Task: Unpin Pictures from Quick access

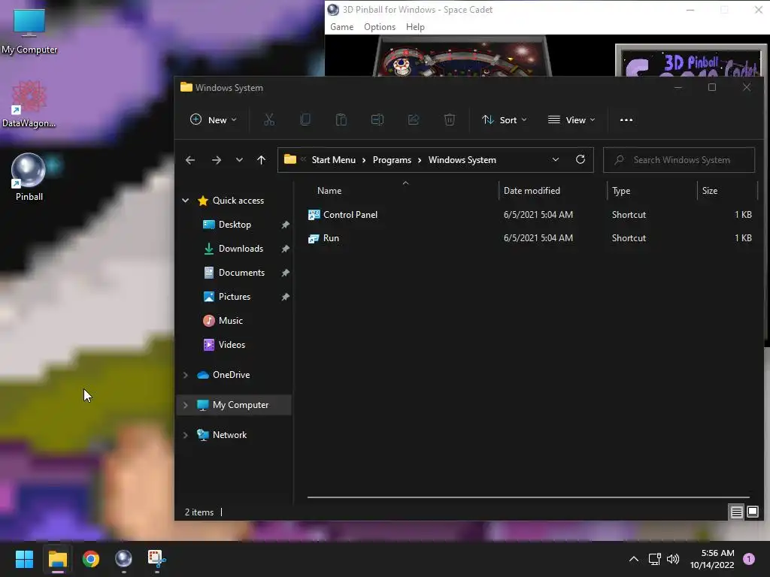Action: pyautogui.click(x=285, y=297)
